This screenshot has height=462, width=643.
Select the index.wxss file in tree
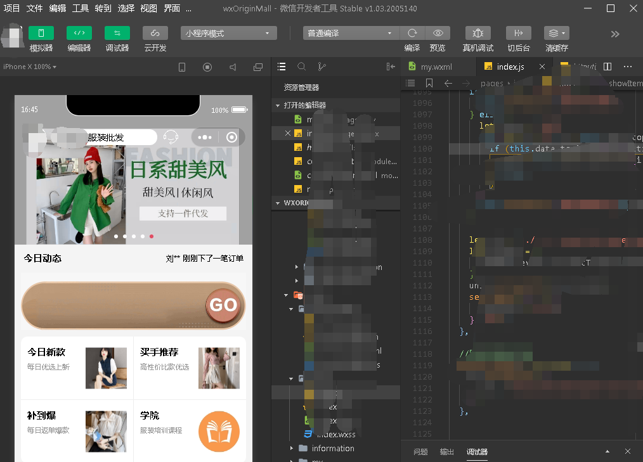pos(335,434)
